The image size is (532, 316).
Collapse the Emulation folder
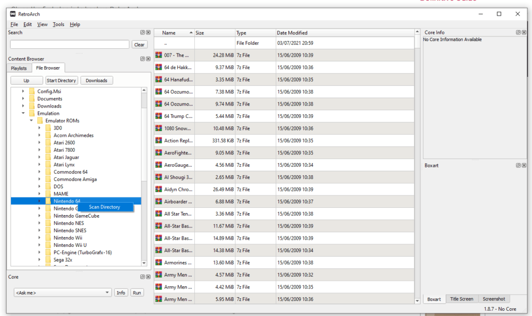(23, 113)
